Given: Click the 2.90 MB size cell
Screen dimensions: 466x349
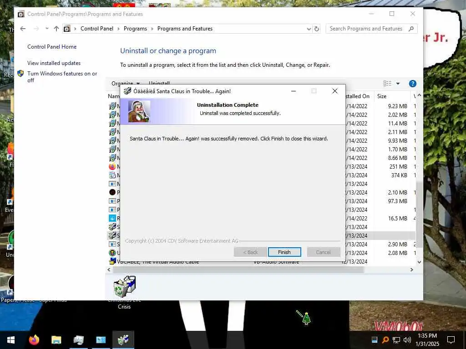Looking at the screenshot, I should (397, 244).
